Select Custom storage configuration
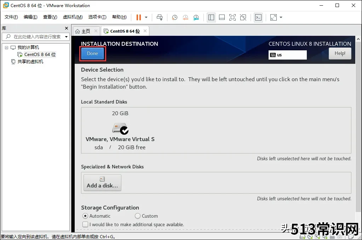This screenshot has width=362, height=240. (x=138, y=216)
